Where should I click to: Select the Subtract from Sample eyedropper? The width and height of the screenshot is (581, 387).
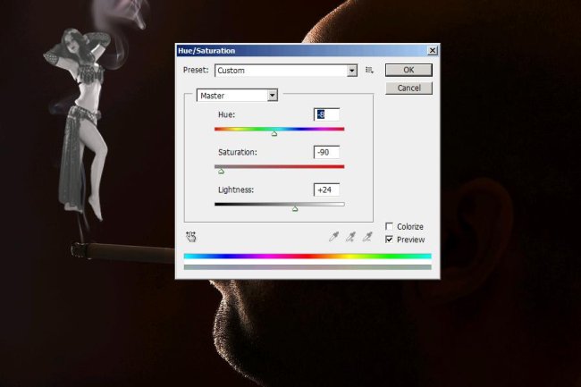click(x=367, y=237)
